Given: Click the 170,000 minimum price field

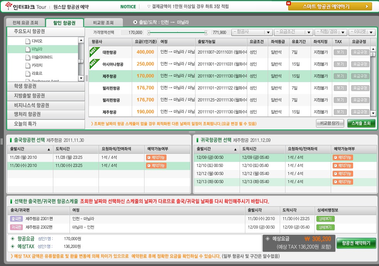Looking at the screenshot, I should (x=133, y=32).
